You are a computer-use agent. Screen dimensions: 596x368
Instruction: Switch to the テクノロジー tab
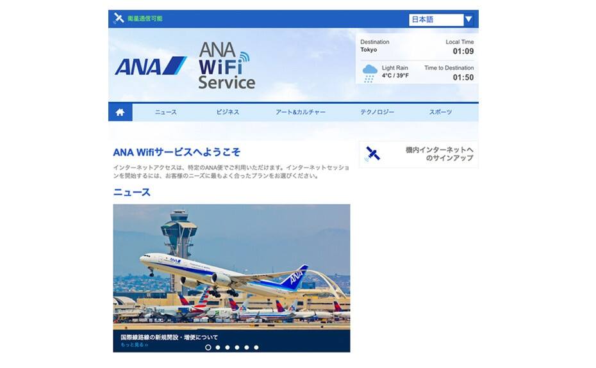[x=377, y=113]
